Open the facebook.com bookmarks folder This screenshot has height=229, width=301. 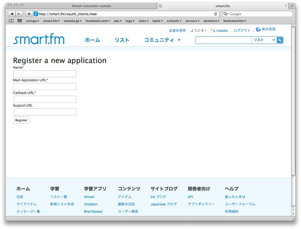pyautogui.click(x=97, y=21)
